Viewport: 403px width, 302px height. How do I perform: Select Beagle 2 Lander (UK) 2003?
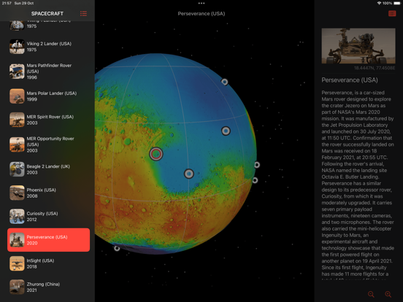point(49,169)
